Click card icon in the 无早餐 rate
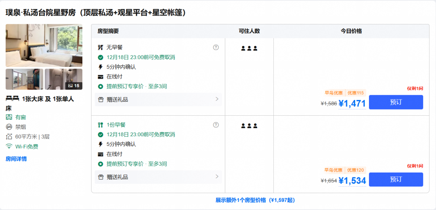 pos(101,77)
